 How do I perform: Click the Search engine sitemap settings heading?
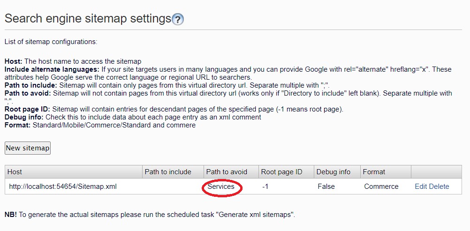coord(88,19)
